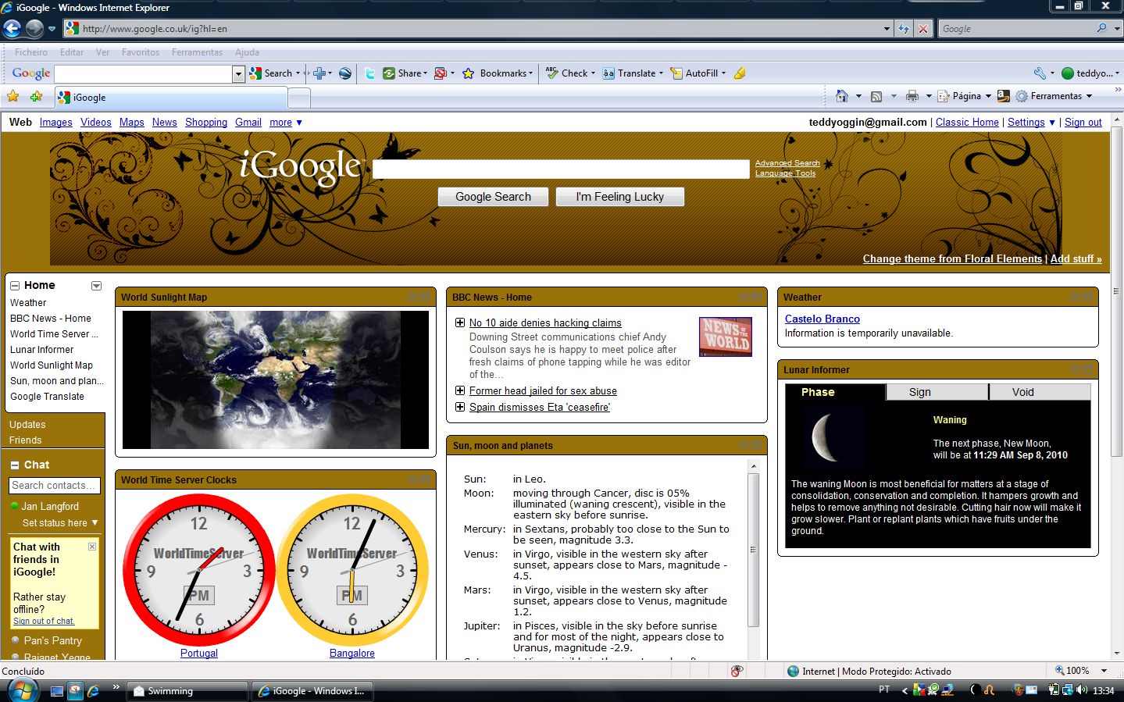
Task: Select the iGoogle browser tab
Action: [171, 98]
